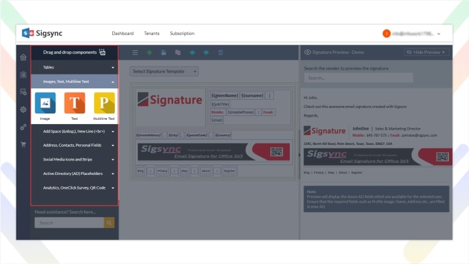469x264 pixels.
Task: Click the About link in editor
Action: pyautogui.click(x=206, y=171)
